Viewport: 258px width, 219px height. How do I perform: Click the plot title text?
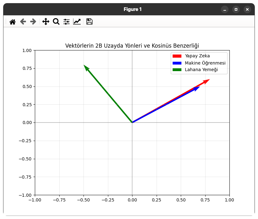click(x=132, y=46)
